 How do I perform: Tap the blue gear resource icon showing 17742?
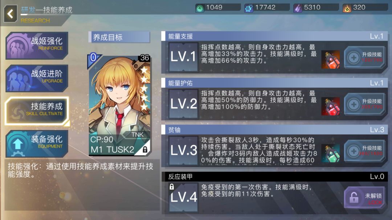[x=249, y=8]
